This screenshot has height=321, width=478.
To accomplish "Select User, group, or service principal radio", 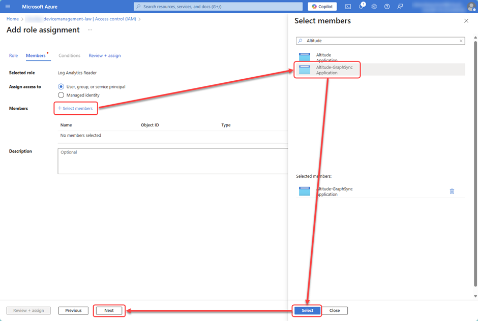I will point(61,86).
